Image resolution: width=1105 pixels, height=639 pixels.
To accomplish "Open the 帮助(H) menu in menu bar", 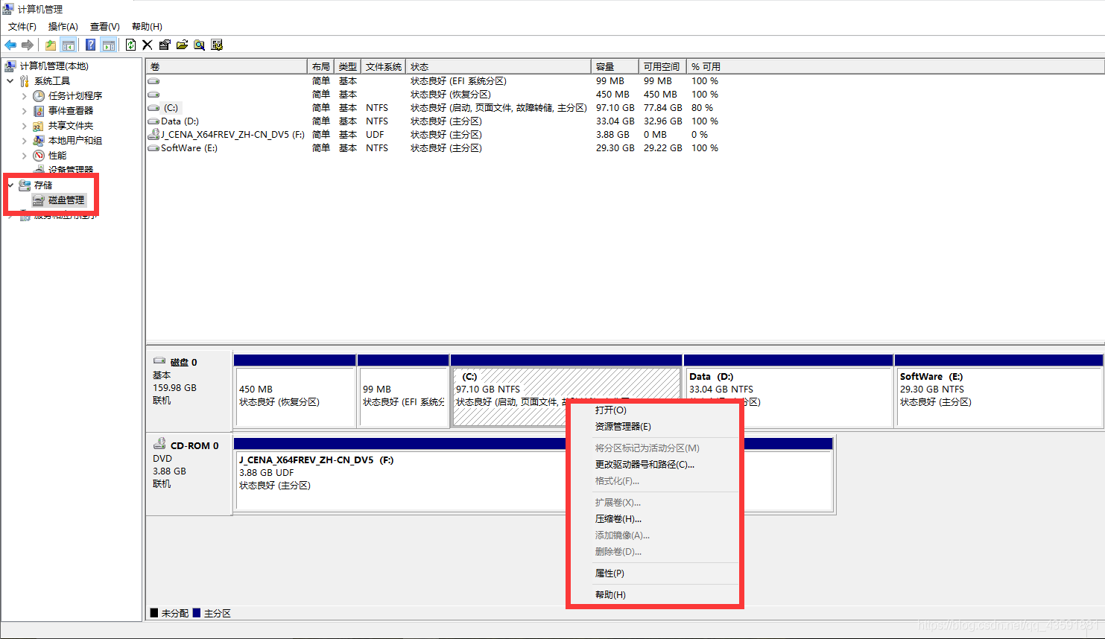I will click(147, 27).
